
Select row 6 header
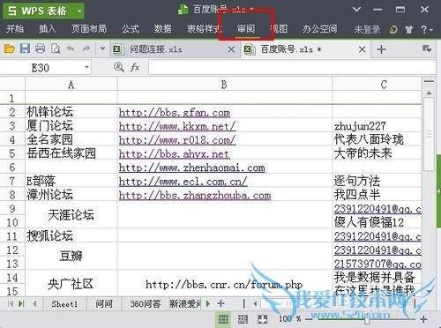coord(12,167)
